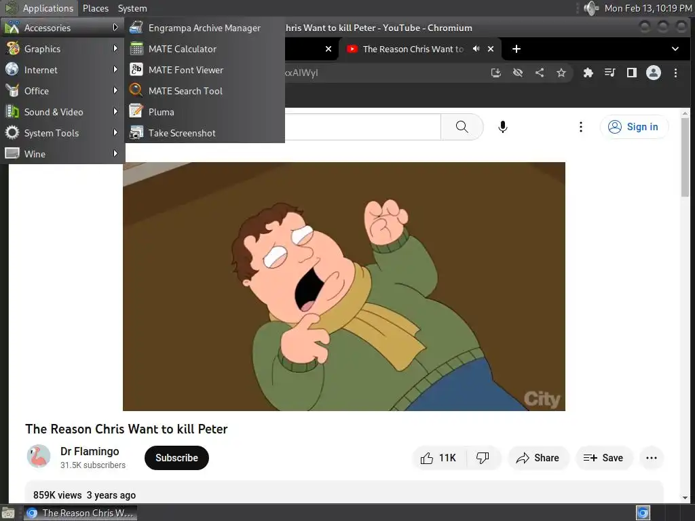Dislike the video
The width and height of the screenshot is (695, 521).
pyautogui.click(x=483, y=458)
